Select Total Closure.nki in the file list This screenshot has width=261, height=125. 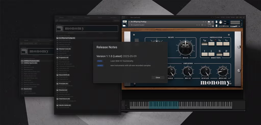coord(63,99)
